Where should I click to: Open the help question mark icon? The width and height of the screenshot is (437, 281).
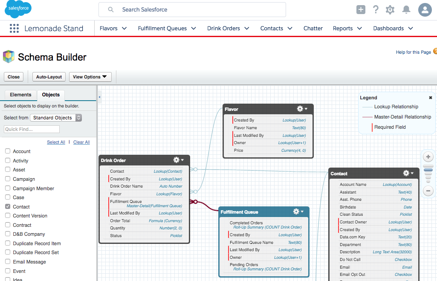tap(376, 9)
